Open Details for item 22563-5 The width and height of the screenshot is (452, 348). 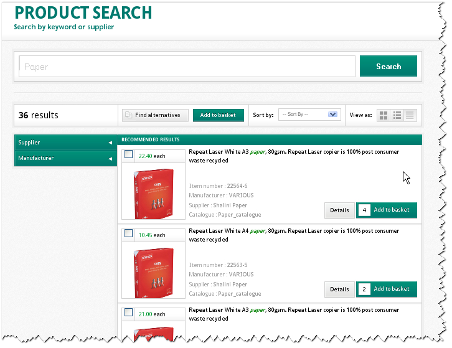click(339, 289)
